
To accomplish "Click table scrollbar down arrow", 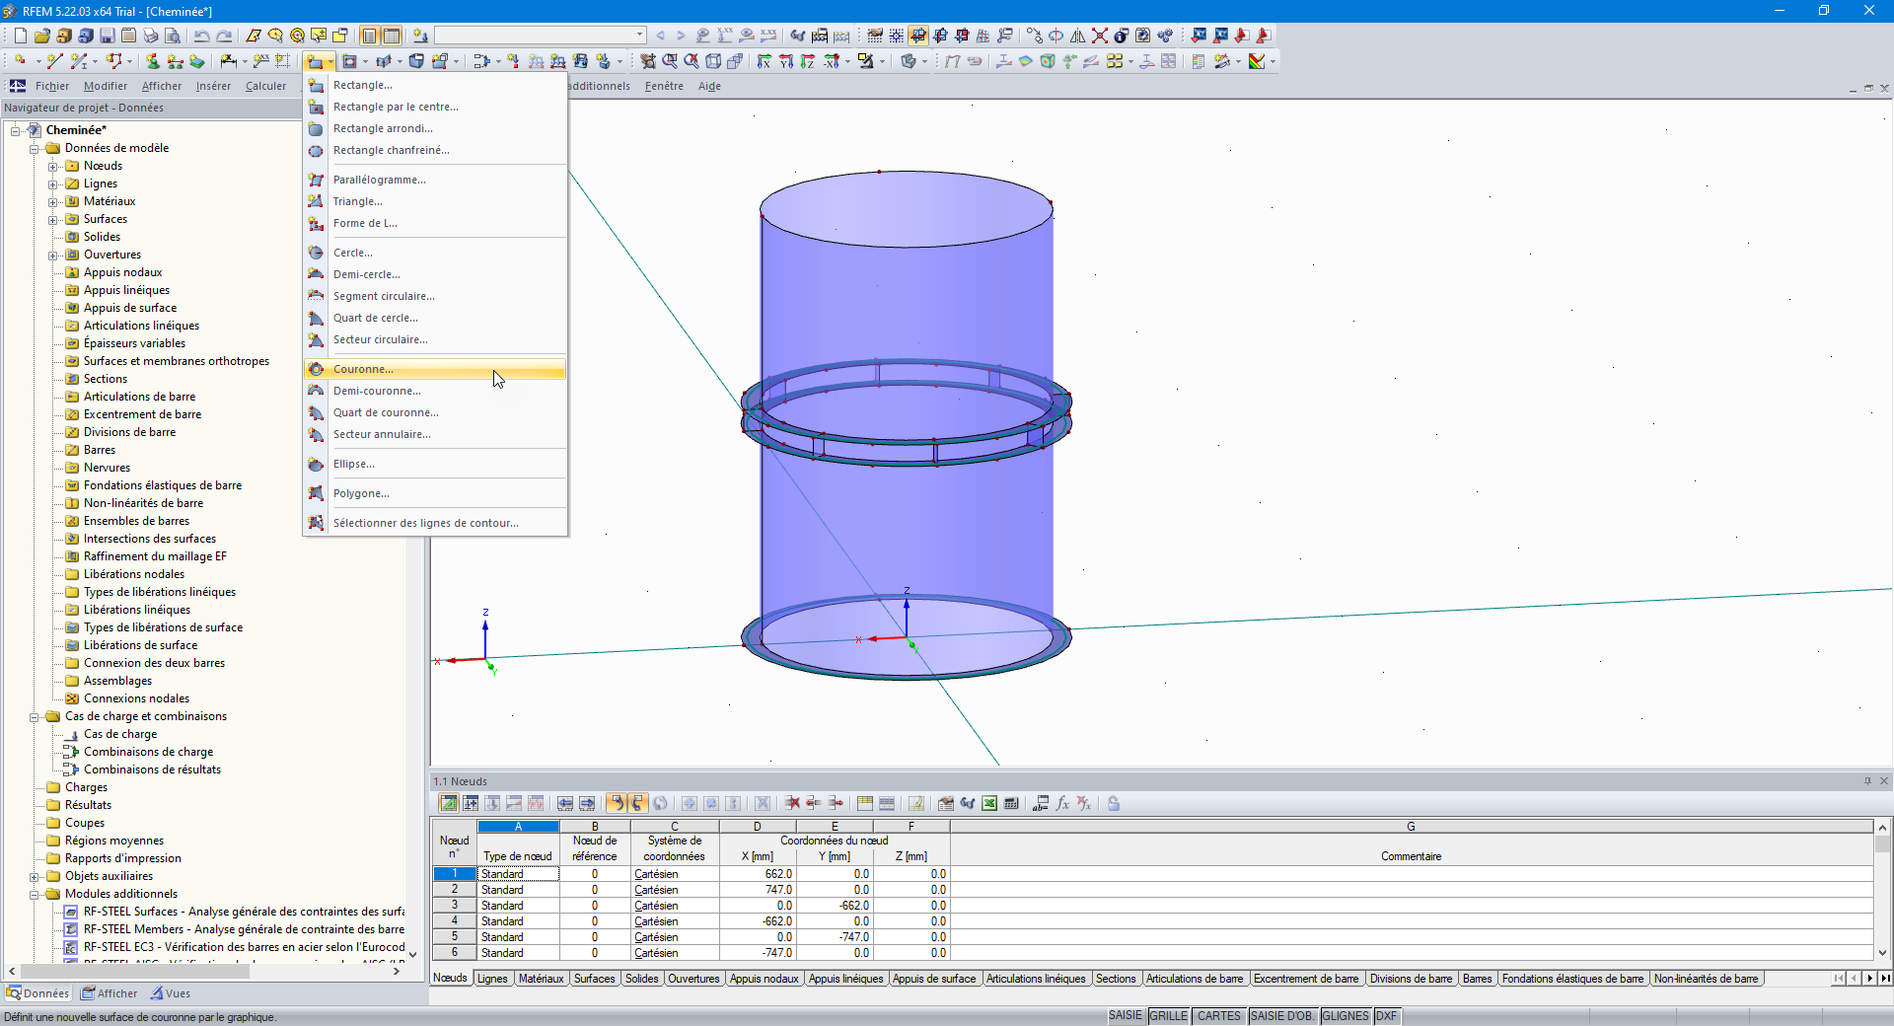I will (x=1882, y=953).
